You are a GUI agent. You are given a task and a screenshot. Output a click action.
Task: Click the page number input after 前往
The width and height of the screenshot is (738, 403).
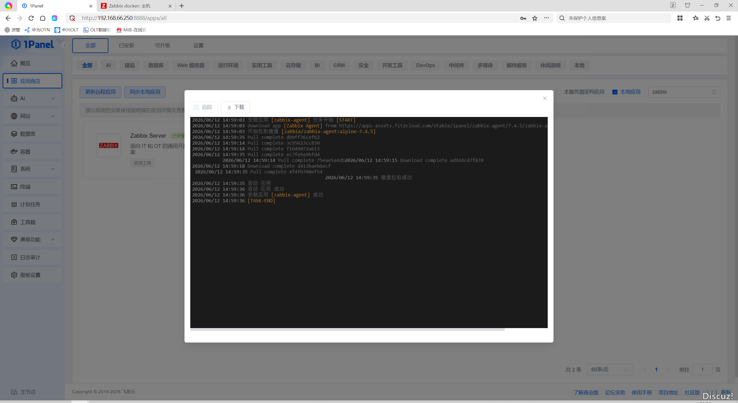702,369
